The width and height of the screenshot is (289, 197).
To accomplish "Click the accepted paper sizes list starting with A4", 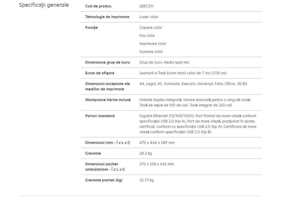I will click(193, 84).
